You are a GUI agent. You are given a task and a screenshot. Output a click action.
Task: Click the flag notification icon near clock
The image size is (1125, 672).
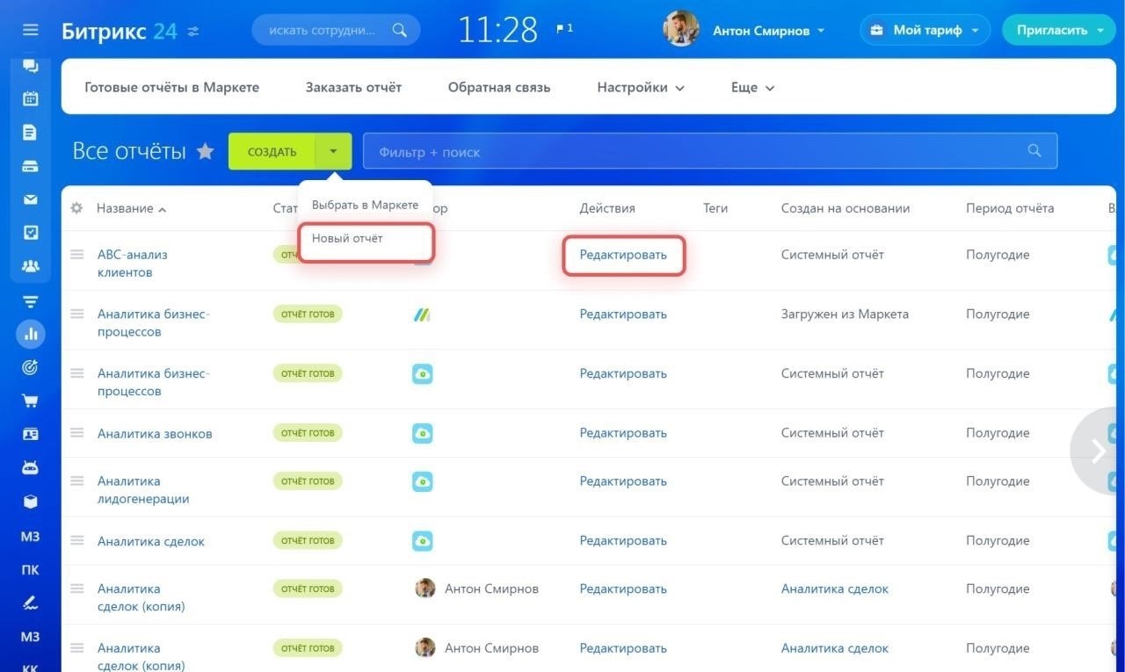(564, 29)
